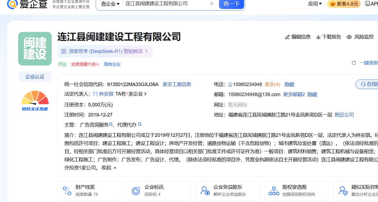Open the 财产线索 property clues card
The height and width of the screenshot is (202, 378).
pyautogui.click(x=90, y=191)
